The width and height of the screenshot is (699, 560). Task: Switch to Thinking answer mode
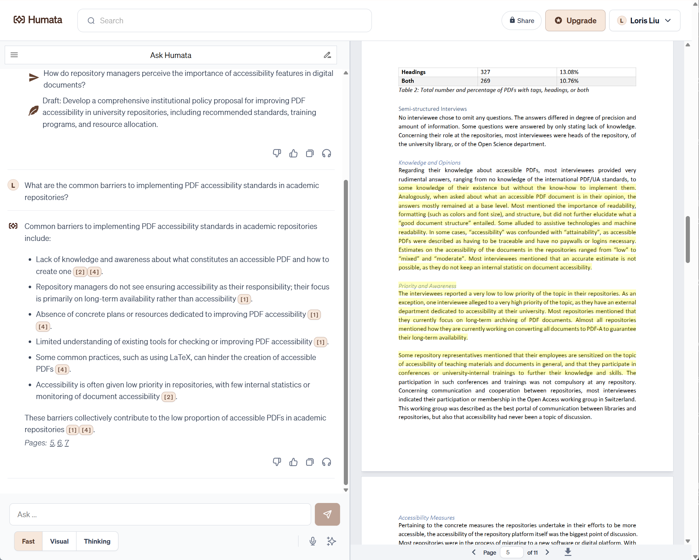click(97, 541)
